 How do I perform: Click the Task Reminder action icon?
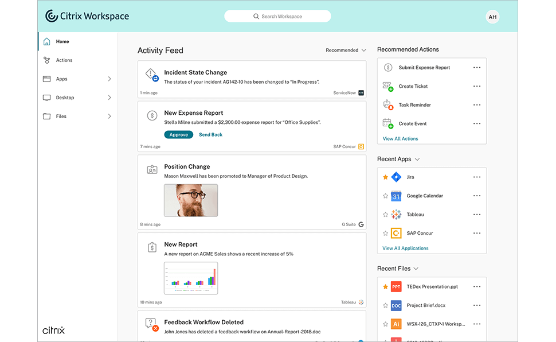coord(388,105)
